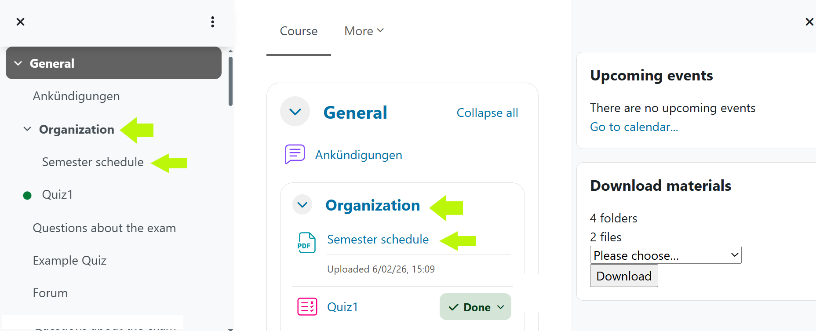The width and height of the screenshot is (816, 331).
Task: Open the Ankündigungen announcements forum icon
Action: pyautogui.click(x=294, y=154)
